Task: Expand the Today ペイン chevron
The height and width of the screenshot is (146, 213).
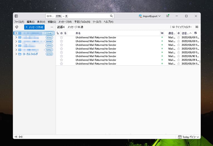Action: [198, 137]
